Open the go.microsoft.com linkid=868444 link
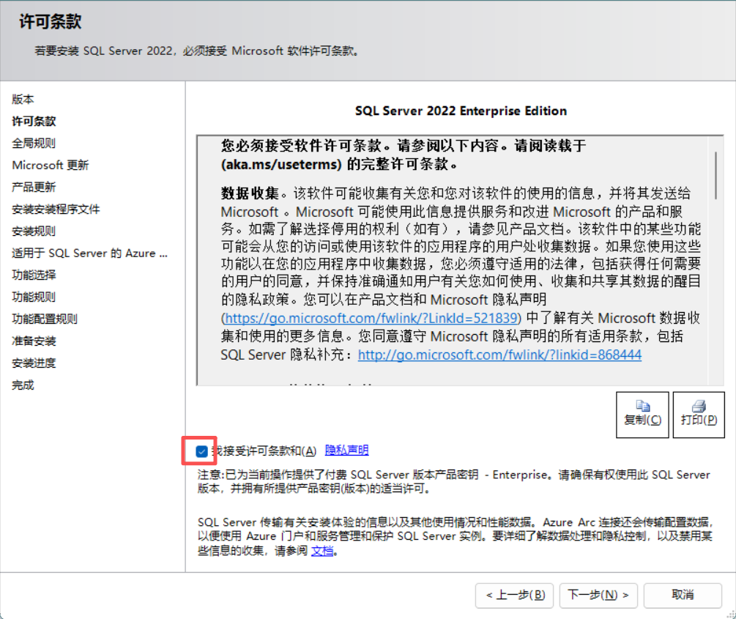This screenshot has height=619, width=736. (499, 355)
